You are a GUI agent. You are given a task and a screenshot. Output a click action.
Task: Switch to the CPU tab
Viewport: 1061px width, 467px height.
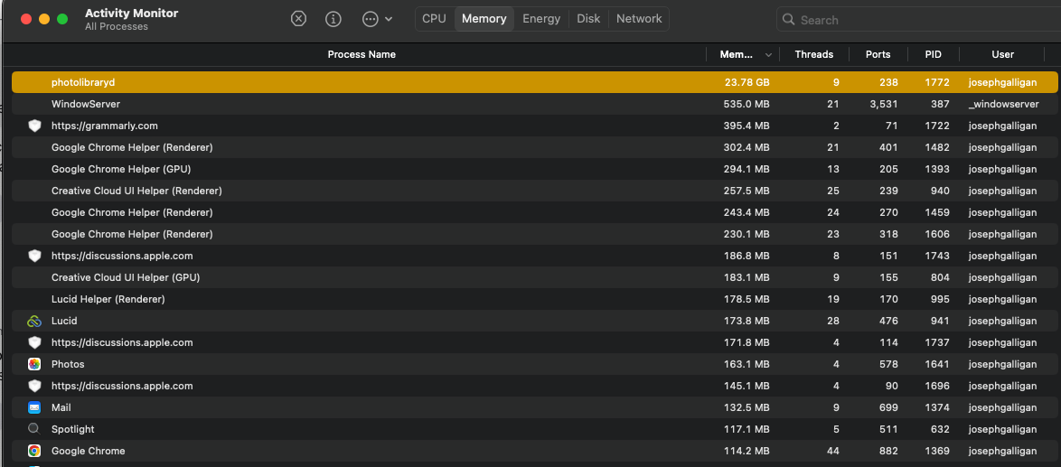[435, 19]
